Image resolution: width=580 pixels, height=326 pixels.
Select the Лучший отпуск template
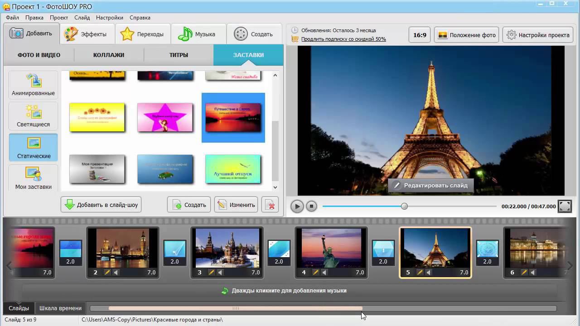point(233,169)
